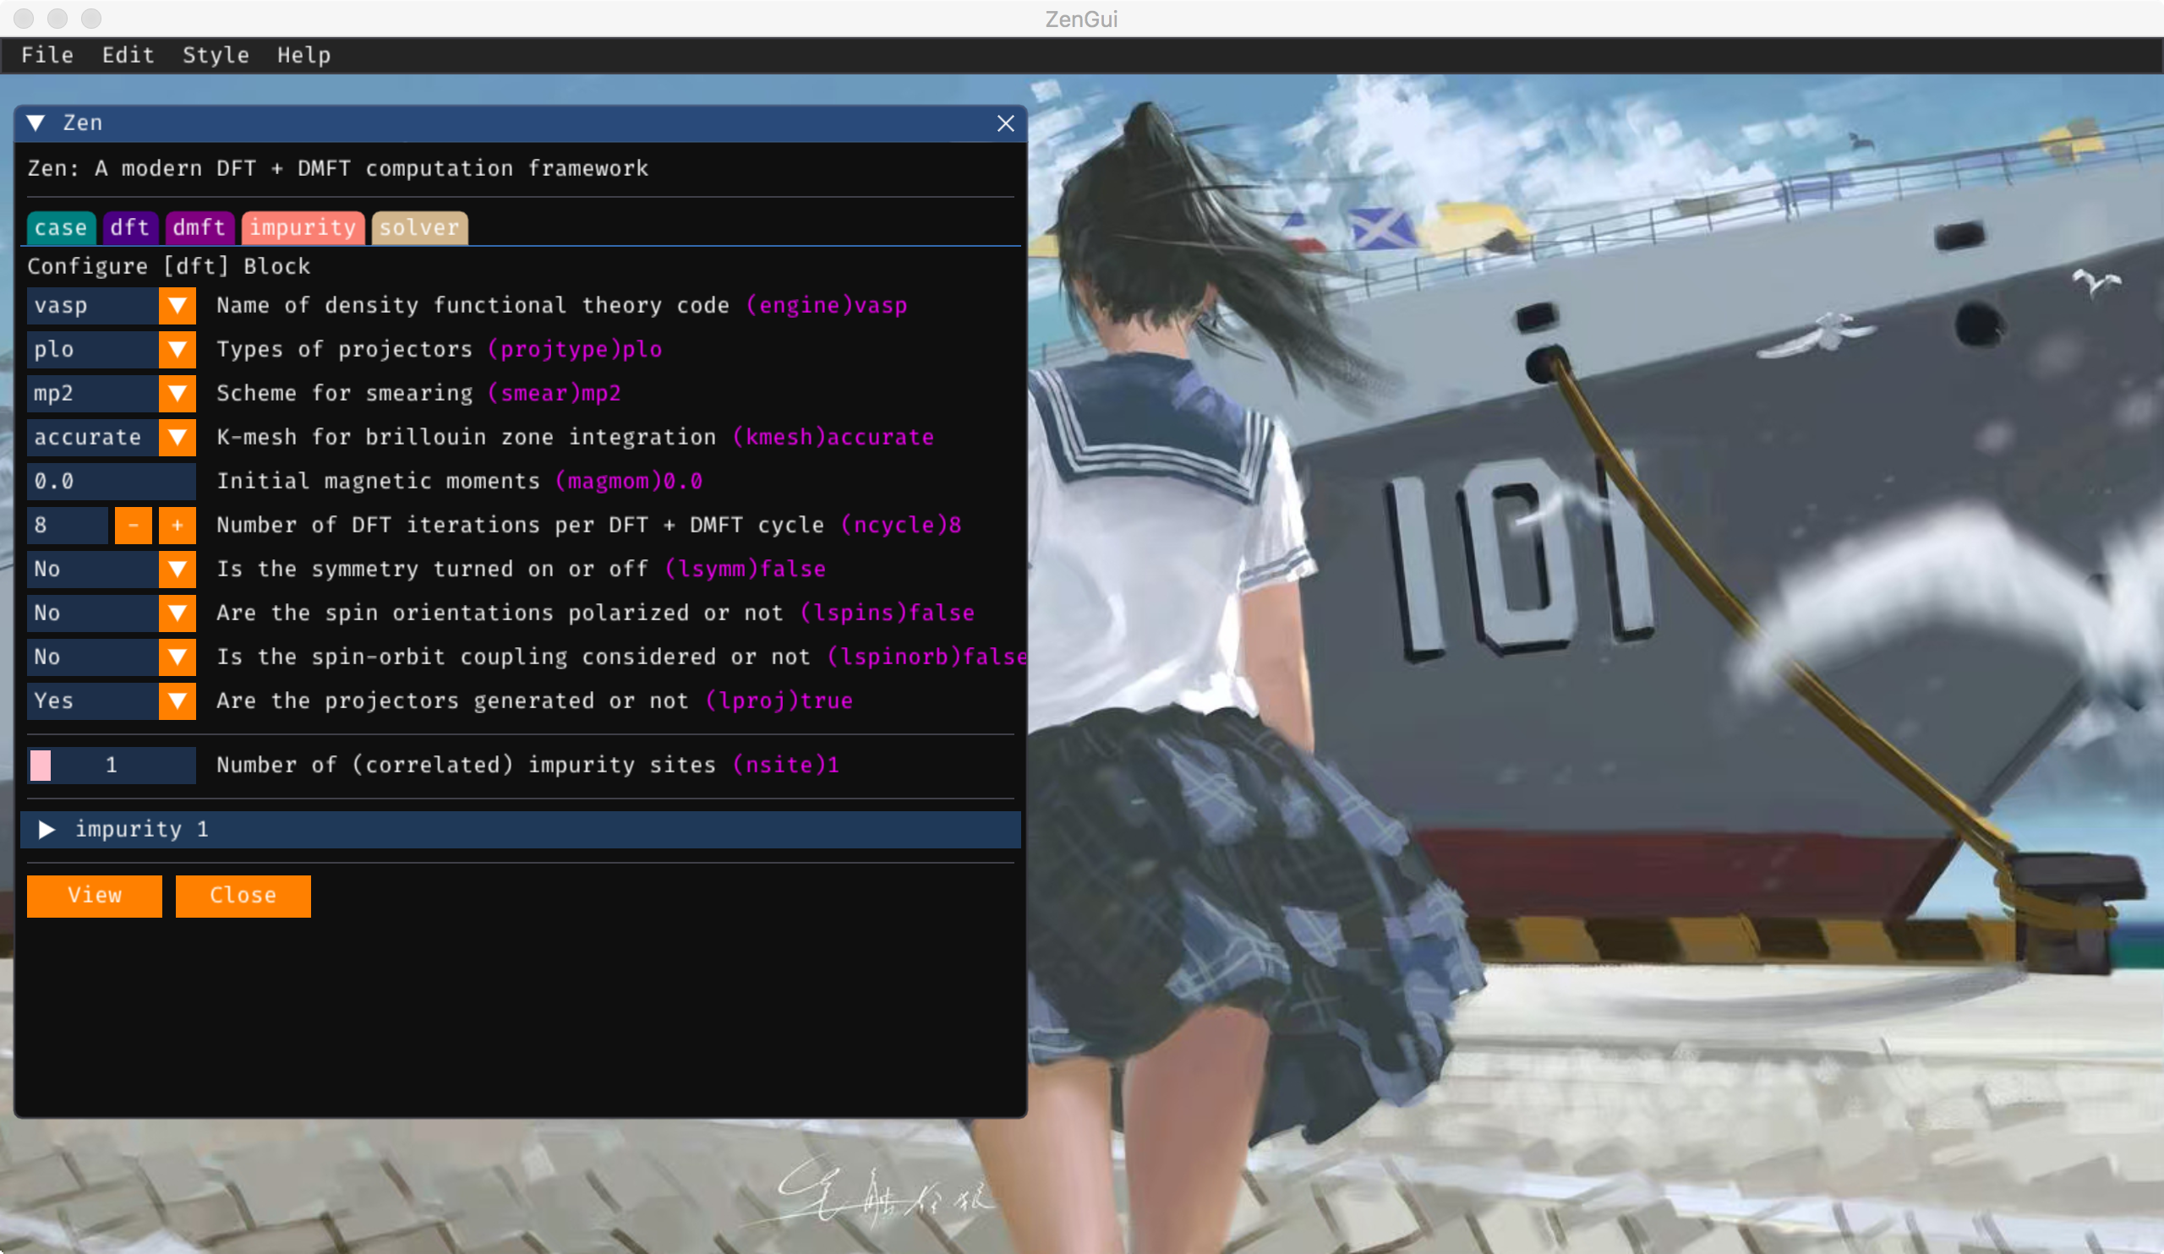Viewport: 2164px width, 1254px height.
Task: Click the 'Configure [dft] Block' heading
Action: [x=169, y=267]
